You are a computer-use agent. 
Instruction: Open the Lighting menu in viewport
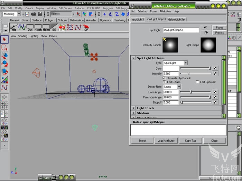click(34, 36)
